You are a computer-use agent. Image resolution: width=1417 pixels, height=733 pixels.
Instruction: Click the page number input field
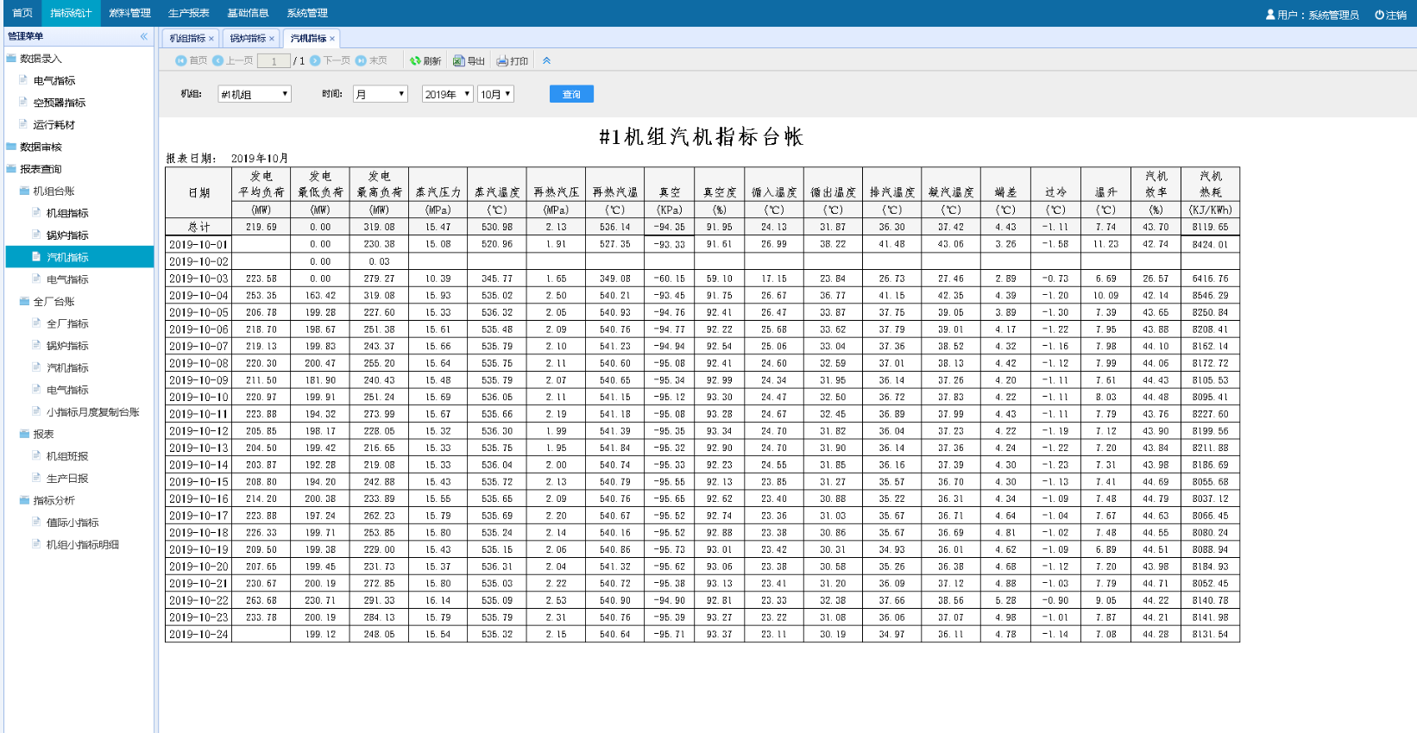[x=274, y=61]
